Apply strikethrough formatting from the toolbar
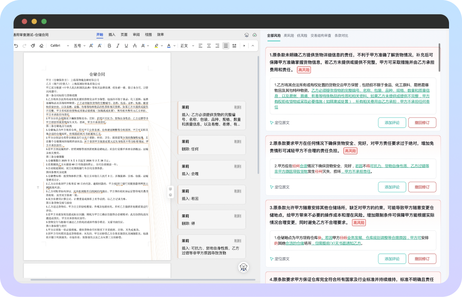 [x=135, y=46]
